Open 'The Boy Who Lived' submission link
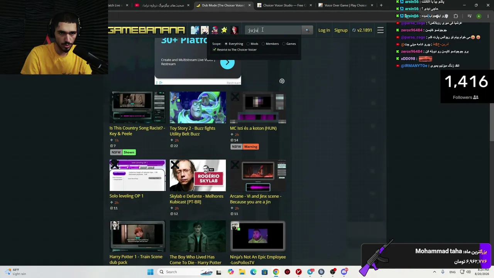The image size is (494, 278). coord(196,259)
